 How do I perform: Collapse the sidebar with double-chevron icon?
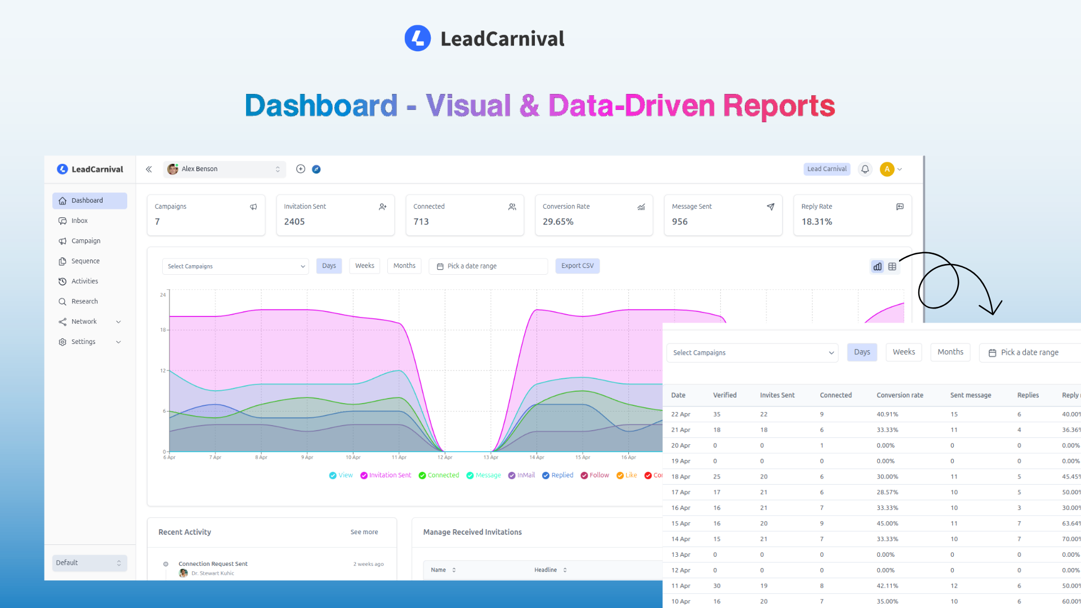149,169
